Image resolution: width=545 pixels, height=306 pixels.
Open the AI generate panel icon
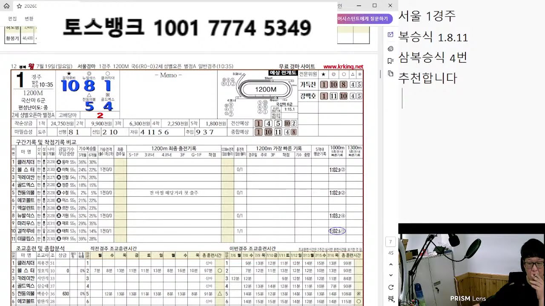pyautogui.click(x=390, y=35)
